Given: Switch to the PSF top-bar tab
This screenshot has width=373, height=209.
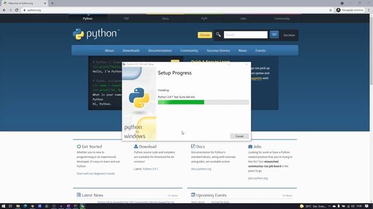Looking at the screenshot, I should (126, 19).
